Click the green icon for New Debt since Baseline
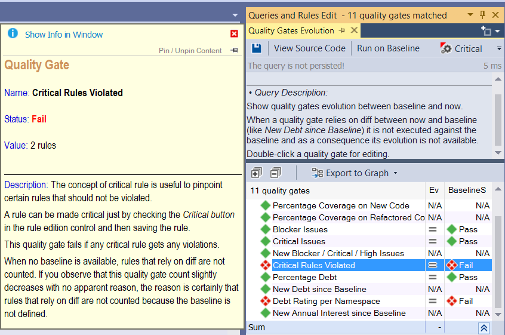The image size is (505, 335). 266,289
